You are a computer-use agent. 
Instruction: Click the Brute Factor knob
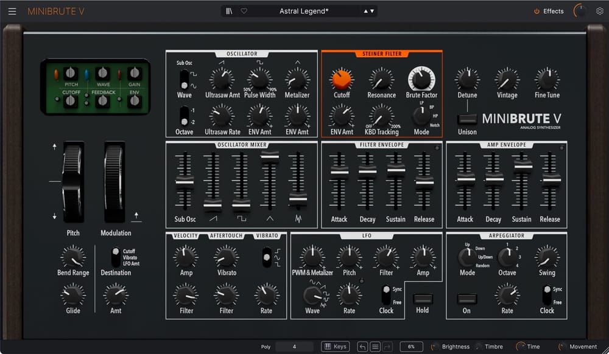coord(421,78)
